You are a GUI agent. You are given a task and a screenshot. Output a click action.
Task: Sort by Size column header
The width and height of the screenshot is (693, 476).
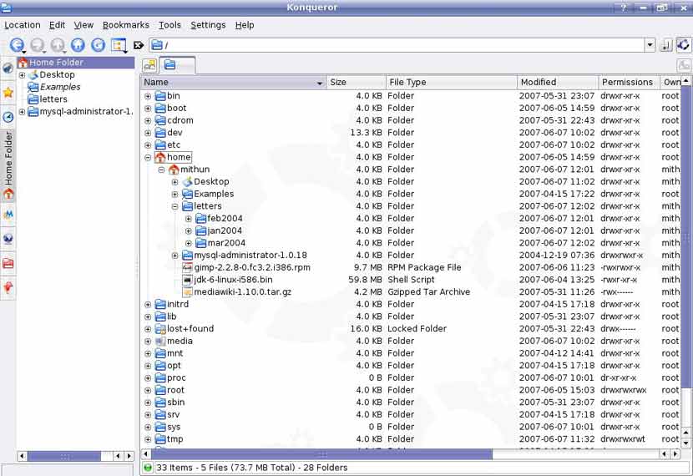[356, 82]
